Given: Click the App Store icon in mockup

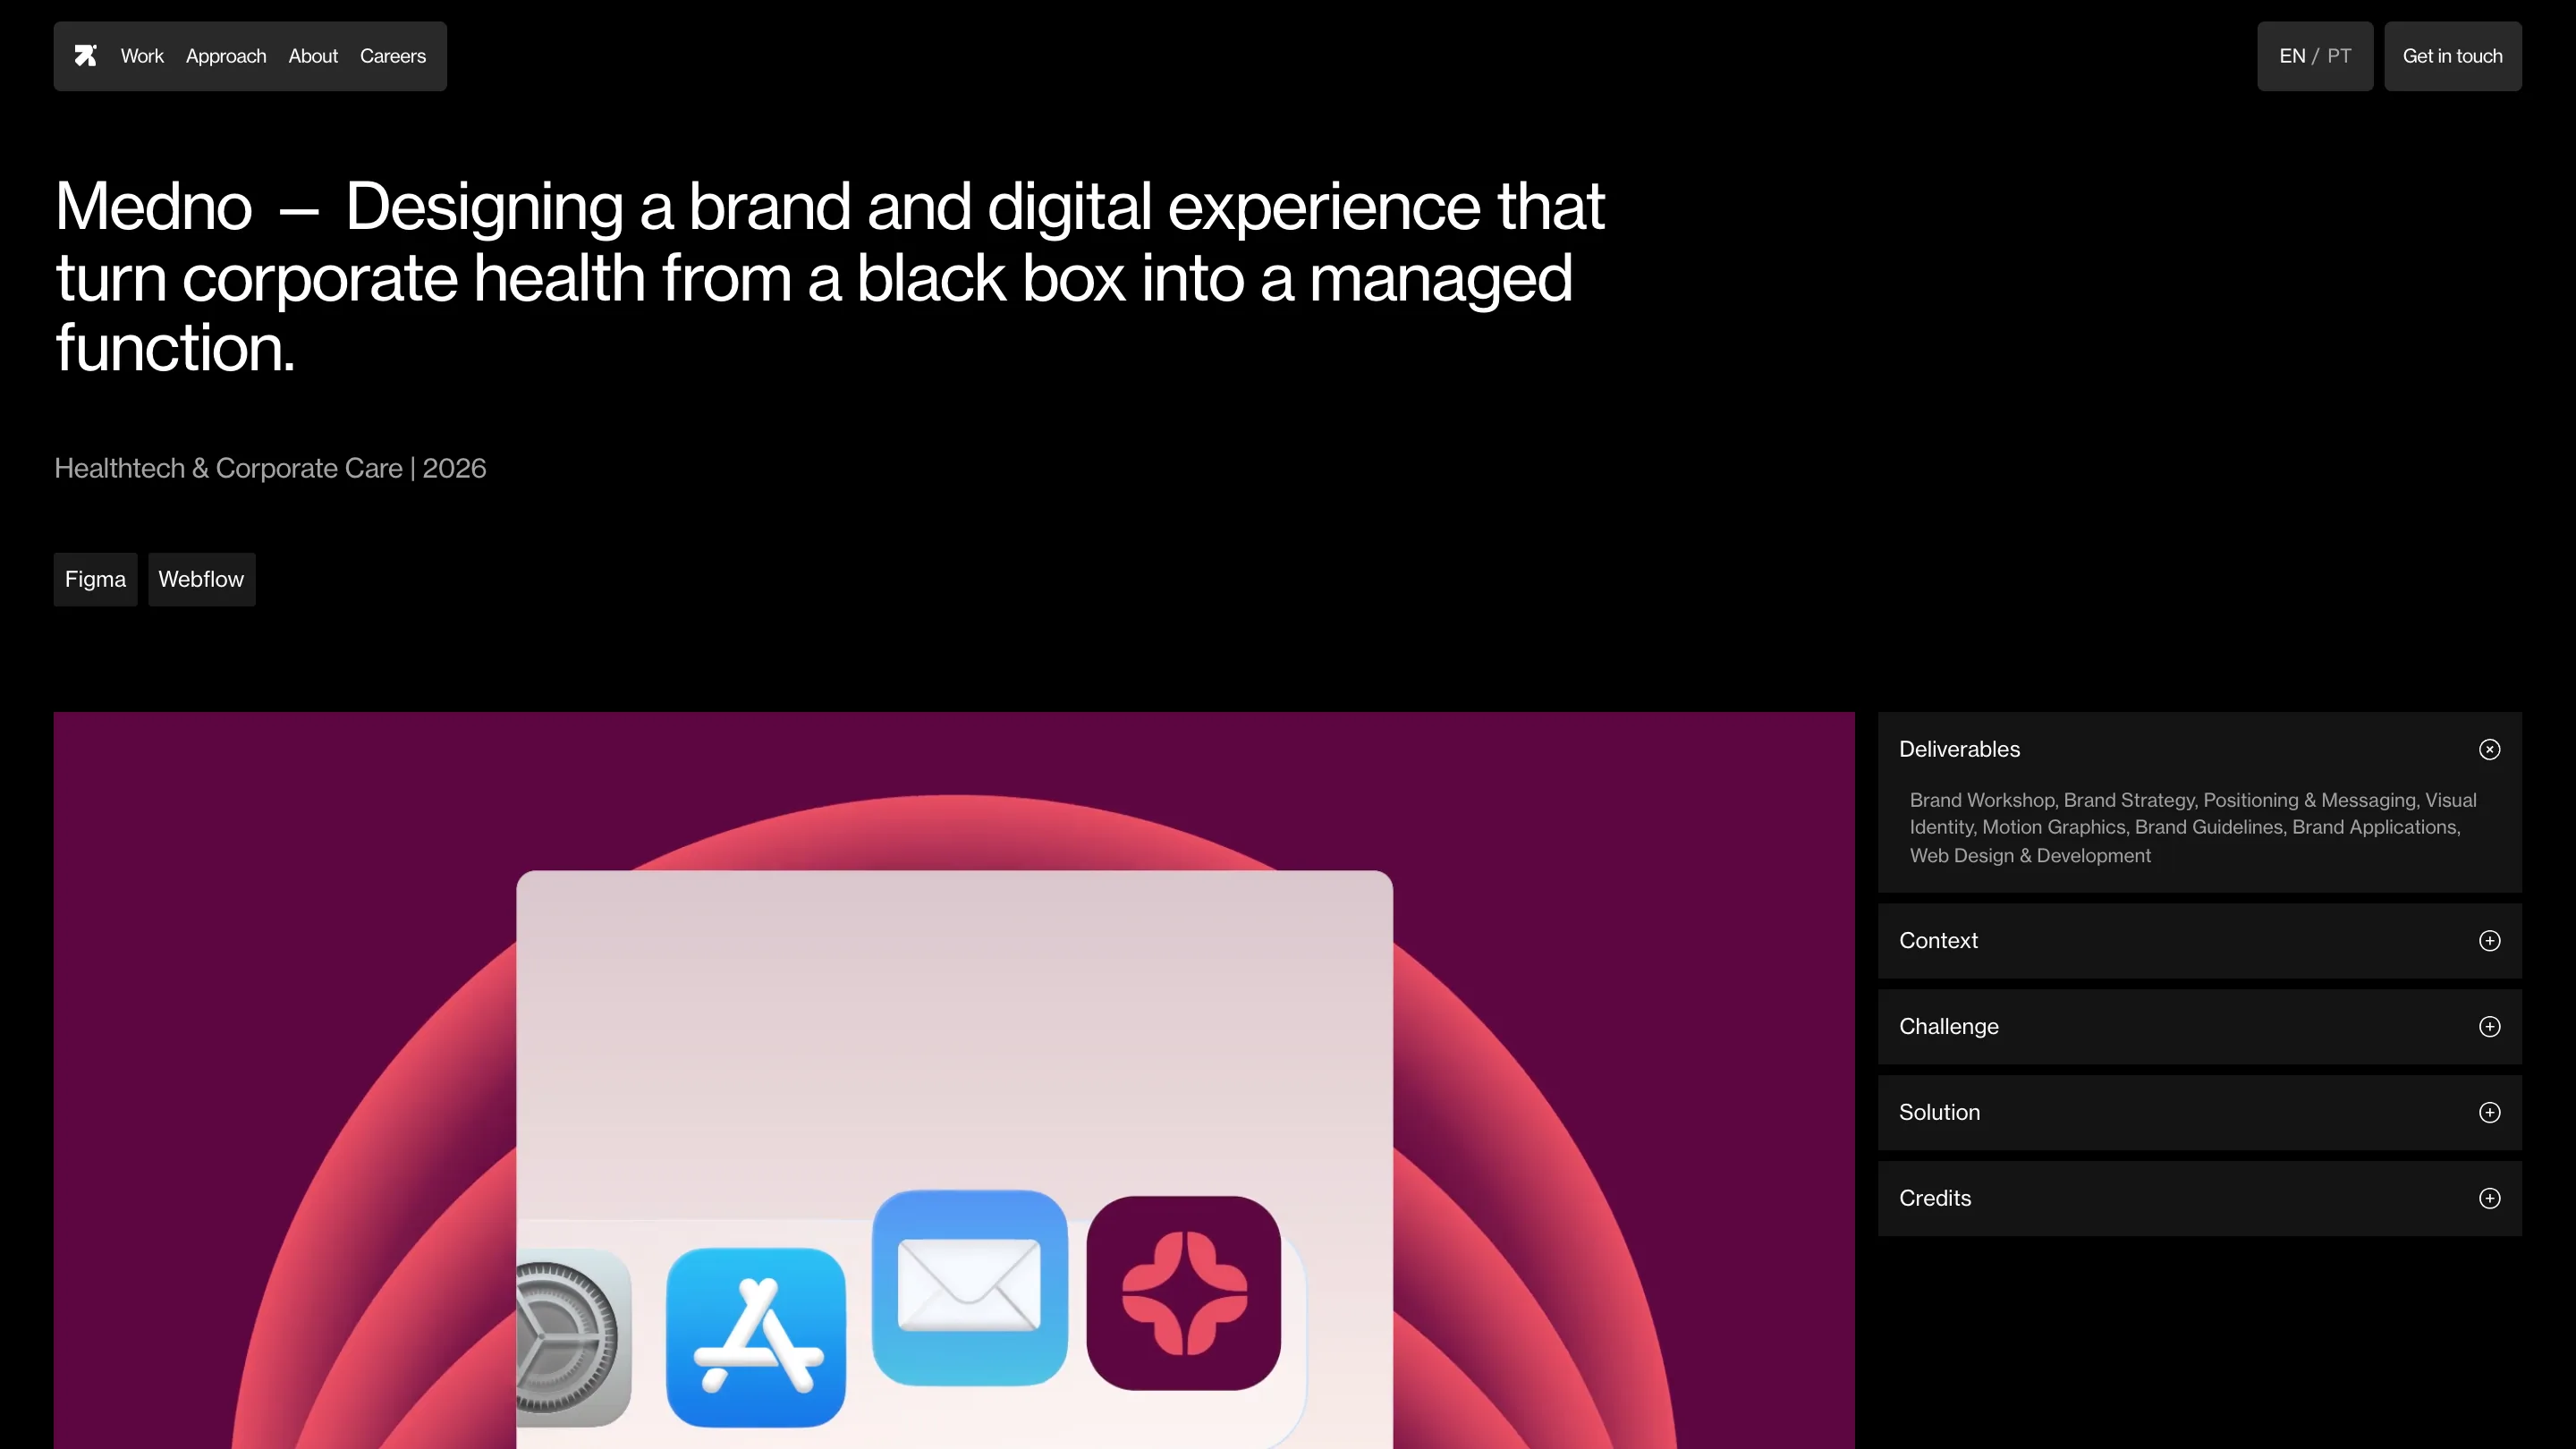Looking at the screenshot, I should pos(756,1337).
